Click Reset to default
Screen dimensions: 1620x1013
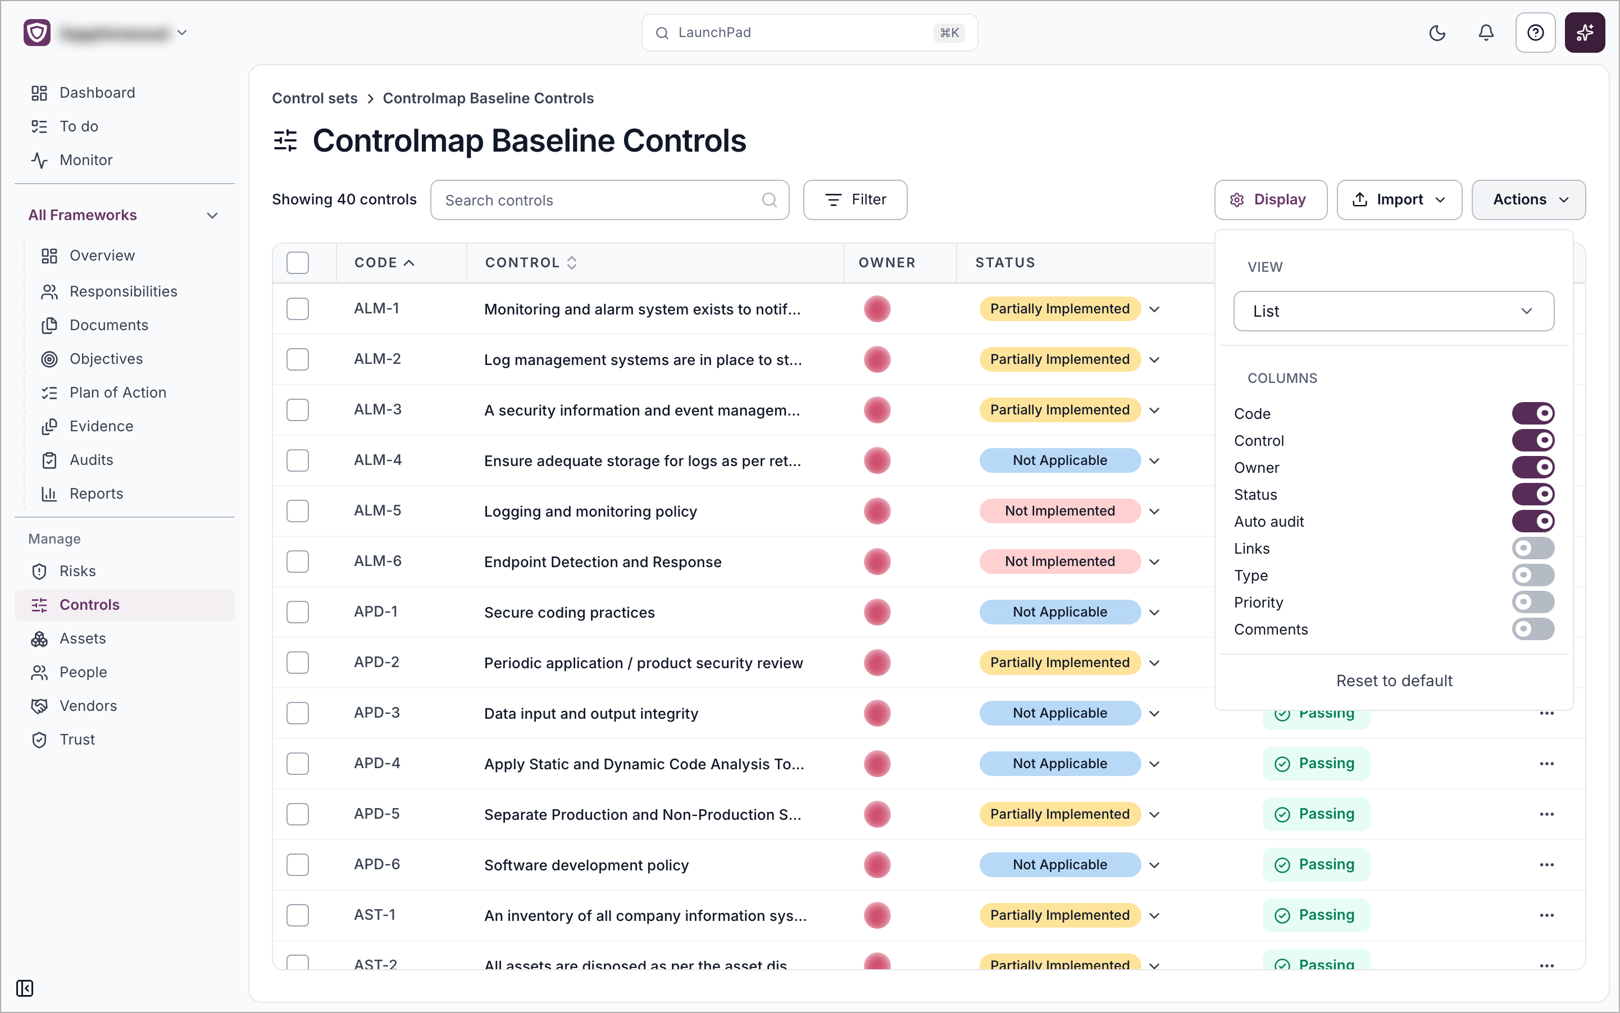coord(1394,681)
